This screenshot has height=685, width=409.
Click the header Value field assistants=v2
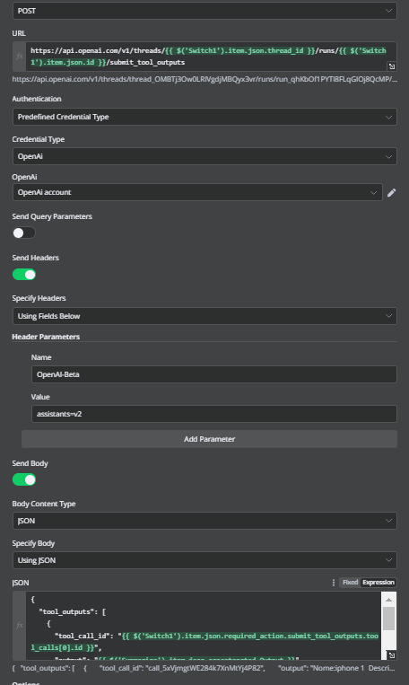[x=214, y=414]
